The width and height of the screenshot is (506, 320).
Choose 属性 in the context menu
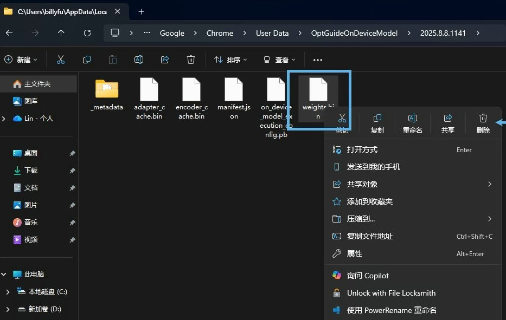412,253
